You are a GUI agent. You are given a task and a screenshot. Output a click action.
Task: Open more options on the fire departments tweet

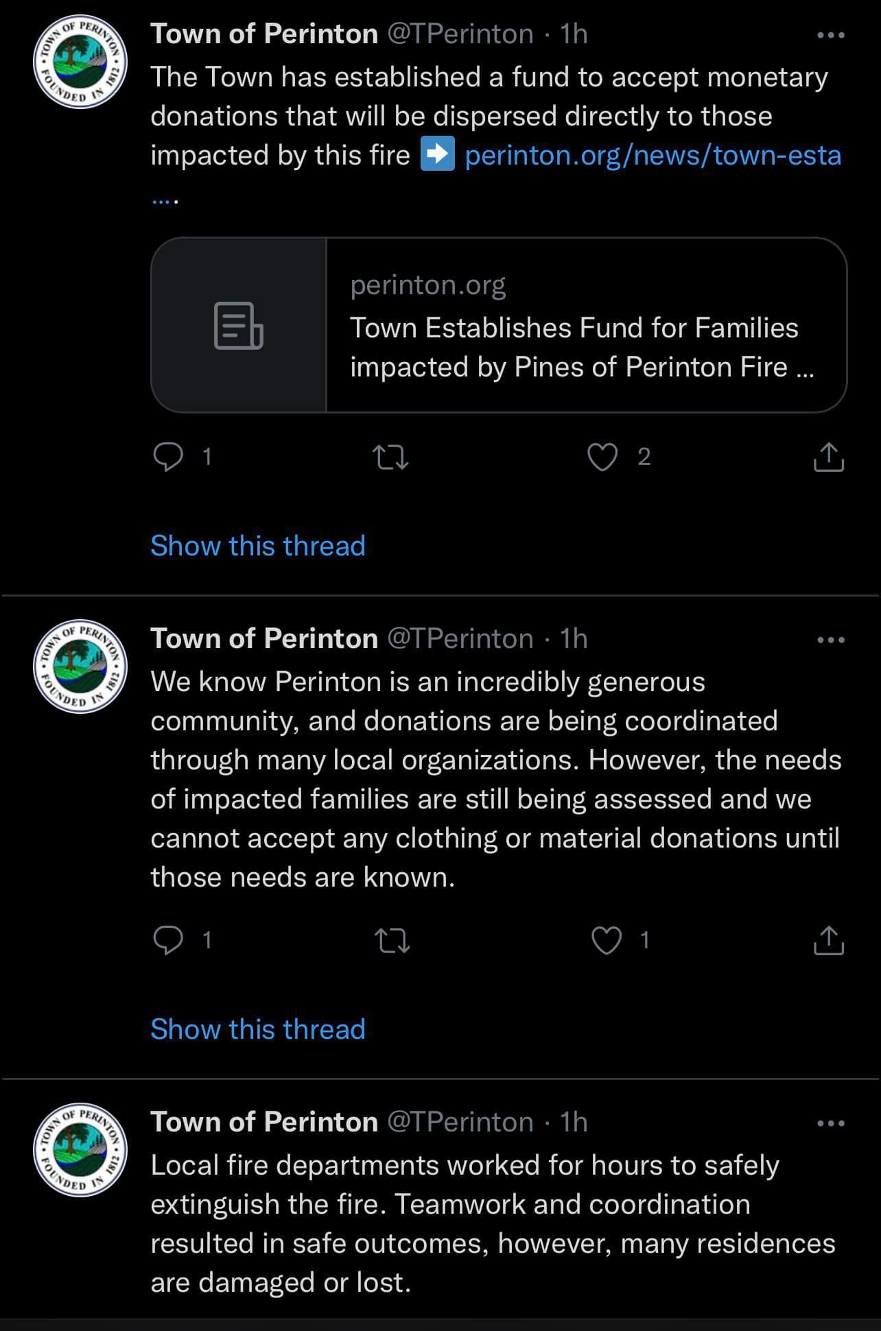coord(831,1123)
